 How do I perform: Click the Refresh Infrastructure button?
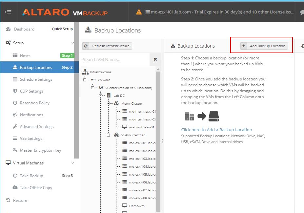pyautogui.click(x=107, y=46)
